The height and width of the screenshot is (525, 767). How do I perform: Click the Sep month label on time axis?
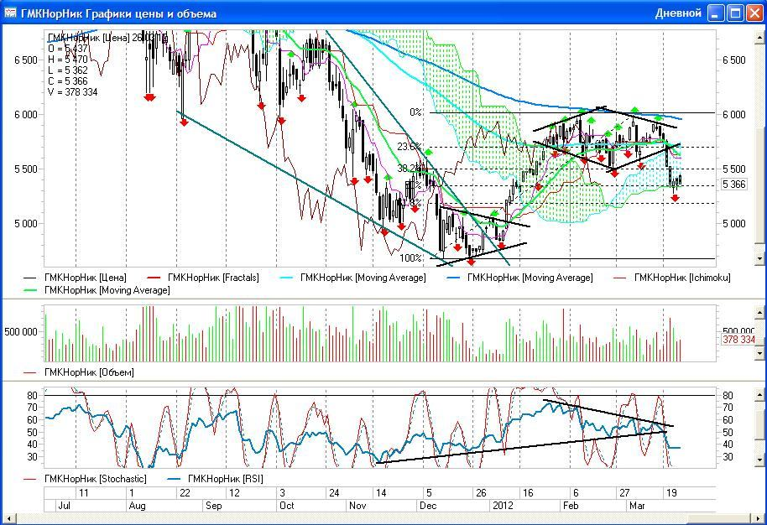[x=213, y=506]
